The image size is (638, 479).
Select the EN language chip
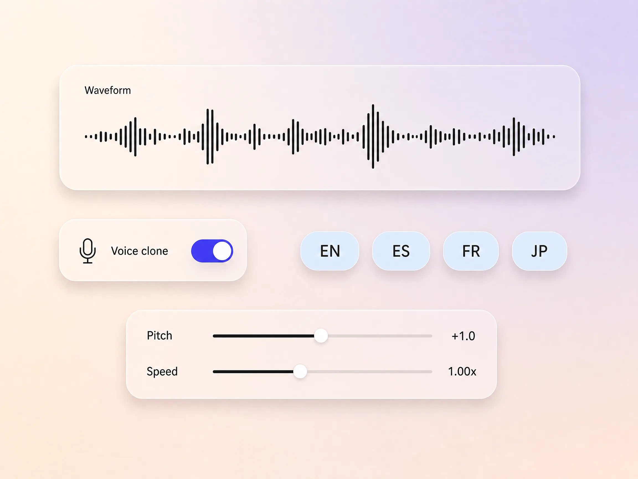tap(330, 251)
